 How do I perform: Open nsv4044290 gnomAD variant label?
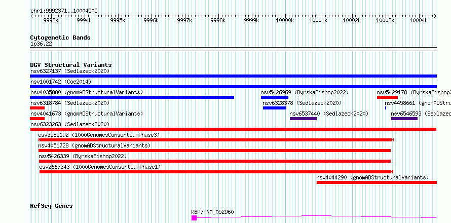(x=372, y=177)
